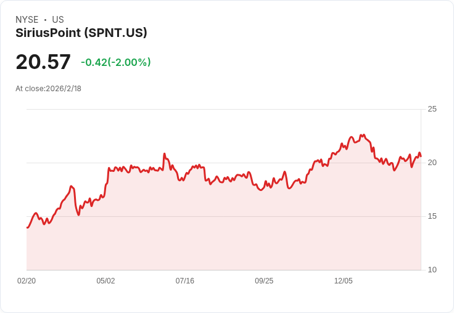The width and height of the screenshot is (454, 313).
Task: Select the 05/02 date on the x-axis
Action: coord(105,281)
